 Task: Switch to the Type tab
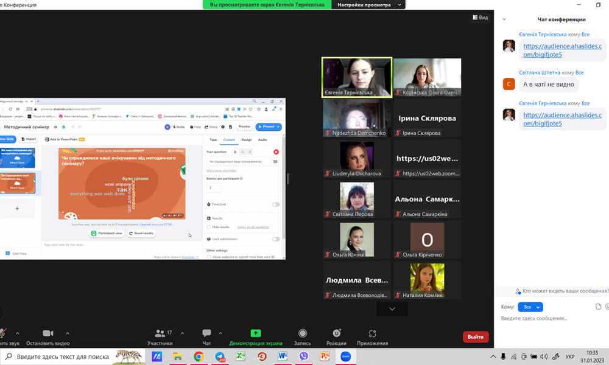(213, 140)
